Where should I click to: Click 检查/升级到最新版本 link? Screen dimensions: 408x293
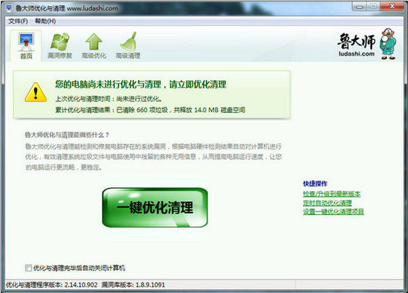(x=332, y=194)
